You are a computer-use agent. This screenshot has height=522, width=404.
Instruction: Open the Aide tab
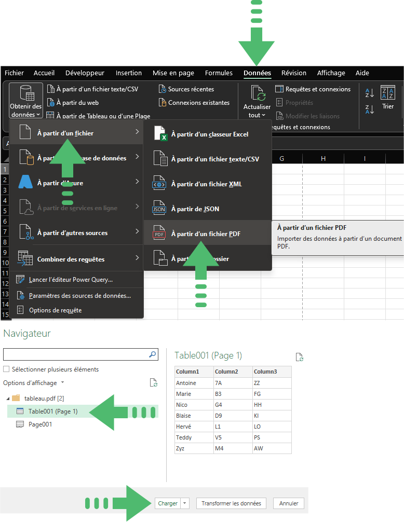pos(362,73)
